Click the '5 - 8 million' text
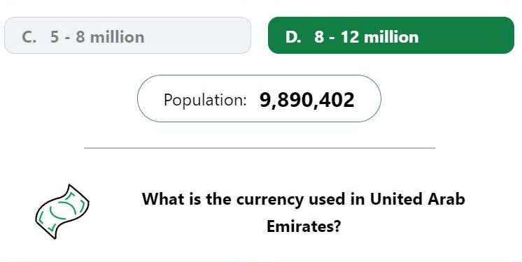Viewport: 522px width, 262px height. click(97, 36)
